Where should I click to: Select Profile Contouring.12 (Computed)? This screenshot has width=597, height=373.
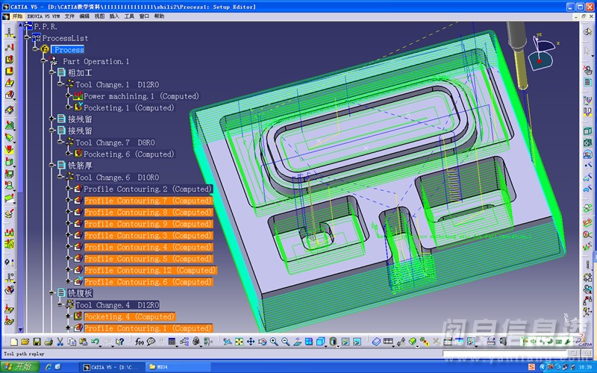coord(150,270)
